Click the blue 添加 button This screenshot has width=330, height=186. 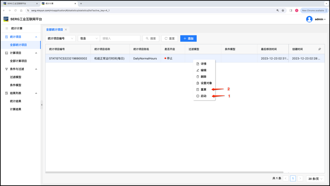pos(188,39)
